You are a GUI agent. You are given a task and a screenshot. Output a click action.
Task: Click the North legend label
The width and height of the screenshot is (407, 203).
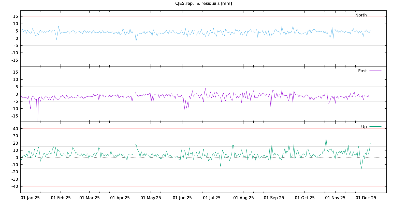point(361,15)
